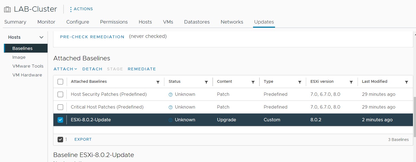Screen dimensions: 416x162
Task: Select Baselines in the sidebar
Action: [x=26, y=48]
